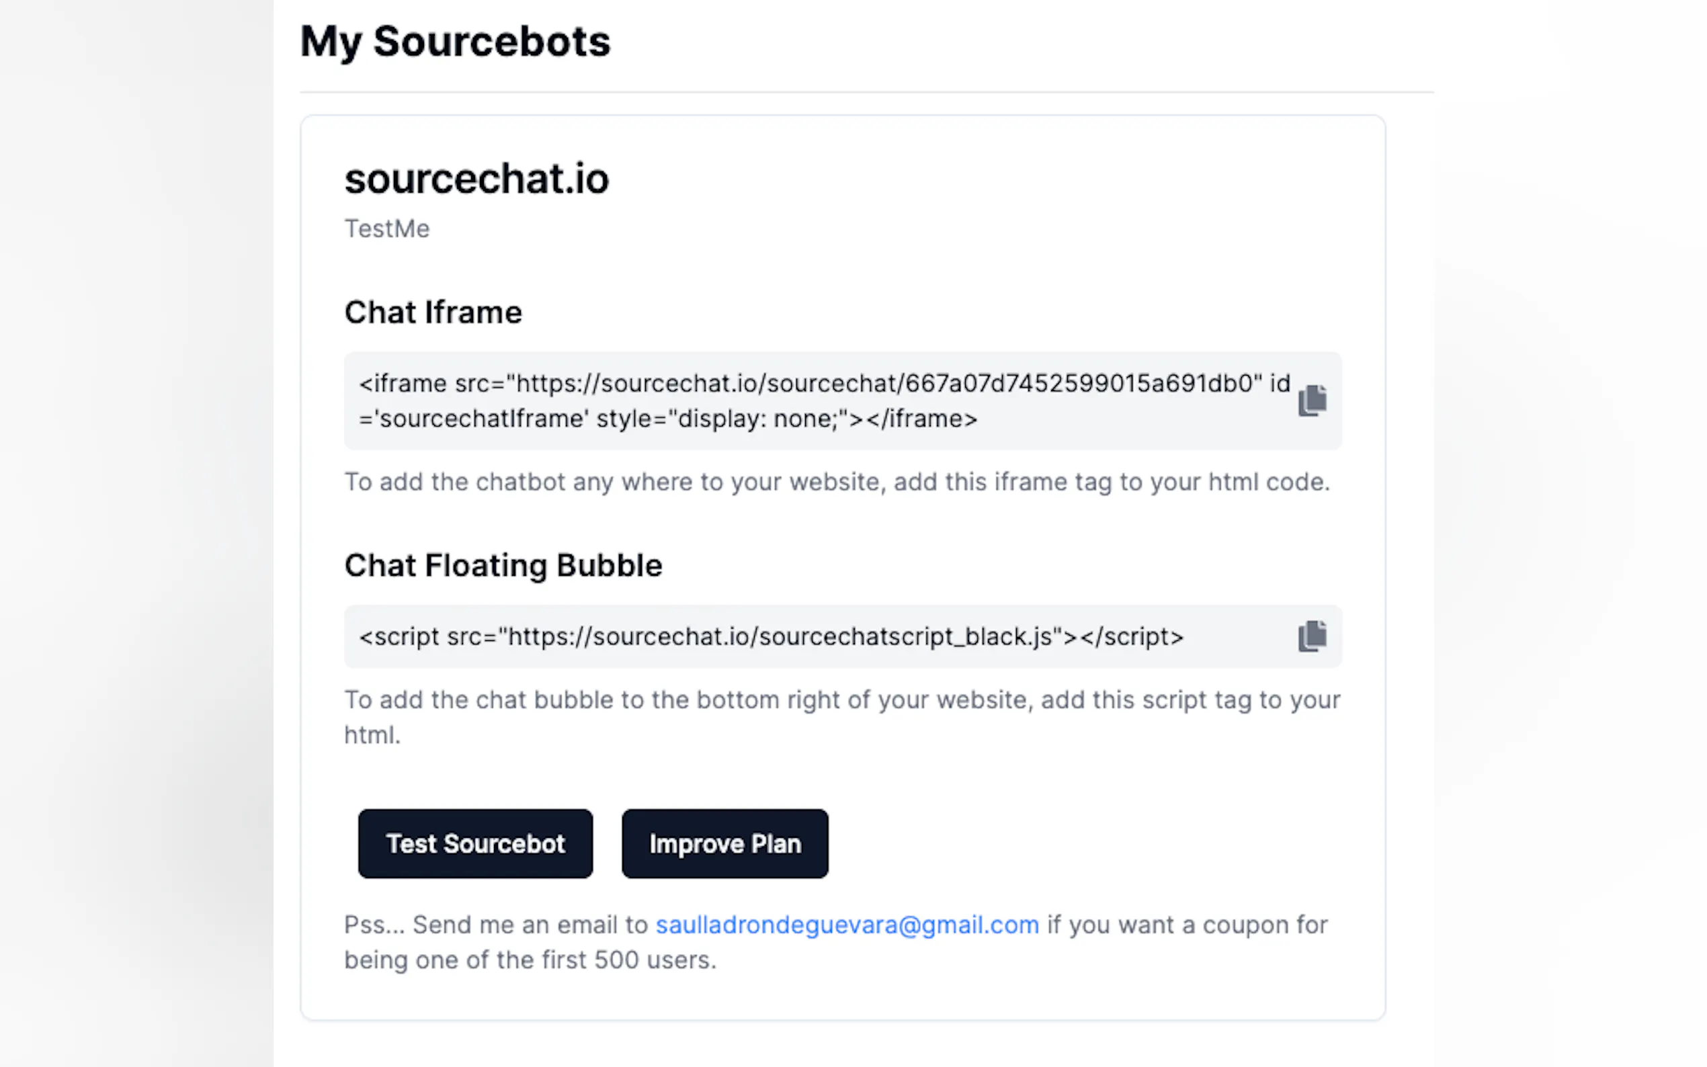
Task: Click the 'sourcechatIframe' id text in the snippet
Action: 480,419
